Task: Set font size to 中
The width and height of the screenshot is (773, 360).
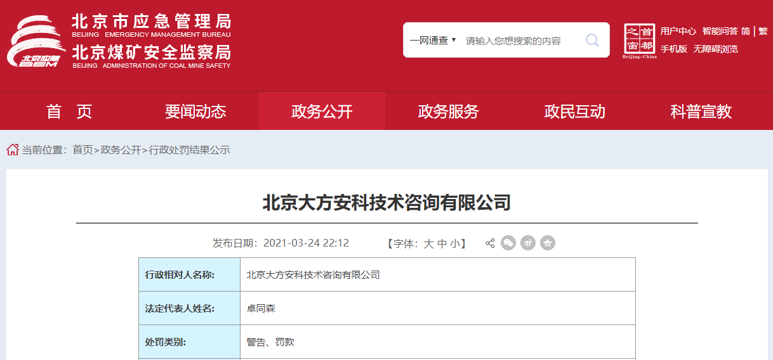Action: click(442, 243)
